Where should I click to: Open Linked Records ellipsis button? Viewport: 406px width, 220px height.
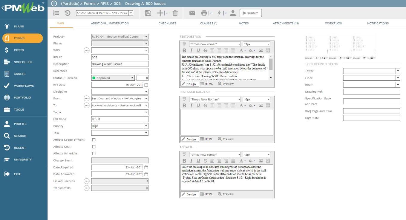pos(86,181)
